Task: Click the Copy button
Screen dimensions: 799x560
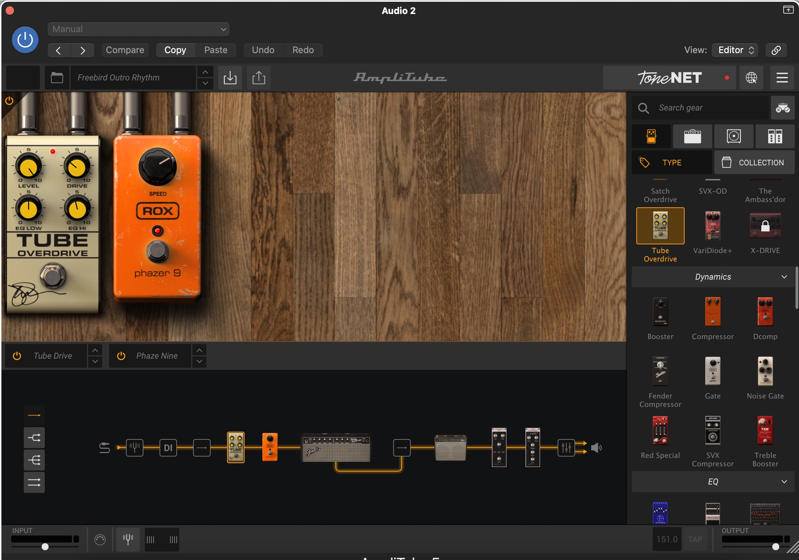Action: 175,50
